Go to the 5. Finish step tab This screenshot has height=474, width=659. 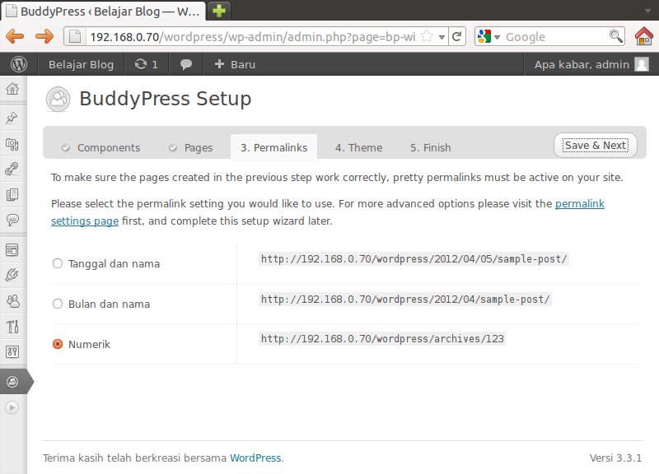430,147
